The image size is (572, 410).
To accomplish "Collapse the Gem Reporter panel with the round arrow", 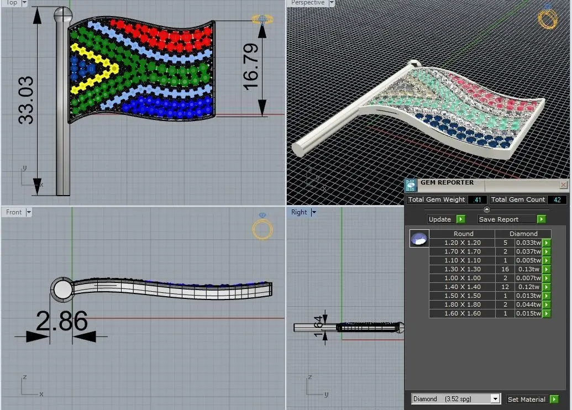I will pos(487,209).
